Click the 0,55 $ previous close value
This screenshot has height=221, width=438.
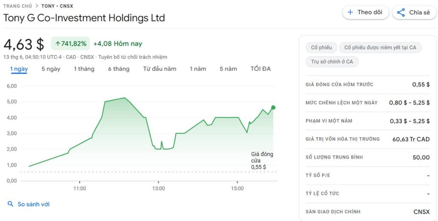pyautogui.click(x=421, y=85)
